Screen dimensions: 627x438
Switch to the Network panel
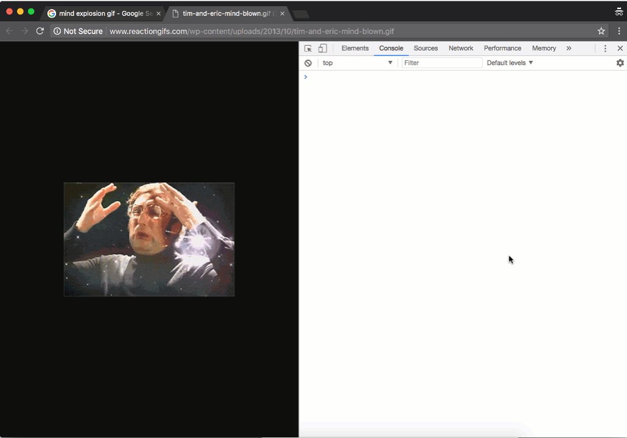461,48
